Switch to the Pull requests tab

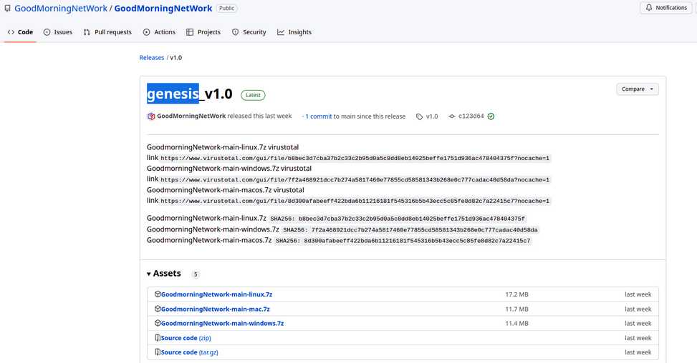107,32
